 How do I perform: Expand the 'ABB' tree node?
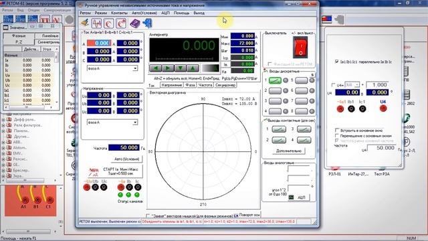[3, 142]
